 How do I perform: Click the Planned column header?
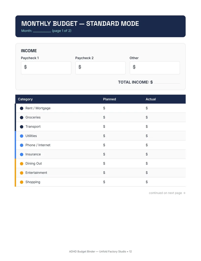(x=110, y=99)
